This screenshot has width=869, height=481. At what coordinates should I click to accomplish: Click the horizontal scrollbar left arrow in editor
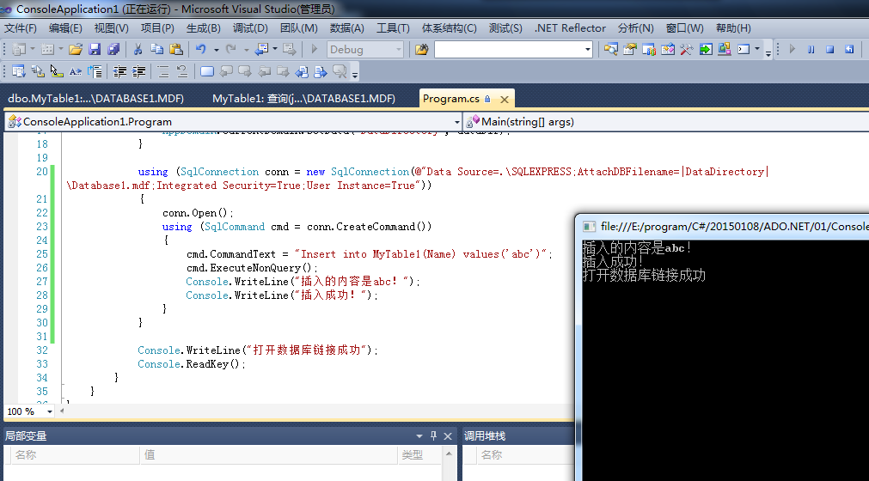pyautogui.click(x=62, y=411)
